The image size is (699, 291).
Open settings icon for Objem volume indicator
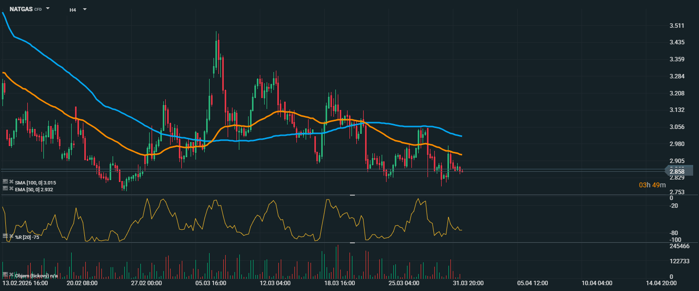(5, 275)
